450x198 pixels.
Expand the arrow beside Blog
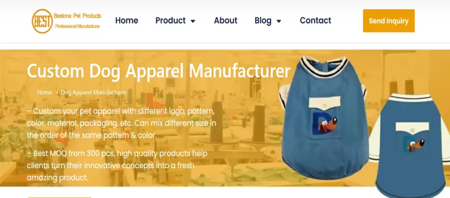click(x=279, y=21)
